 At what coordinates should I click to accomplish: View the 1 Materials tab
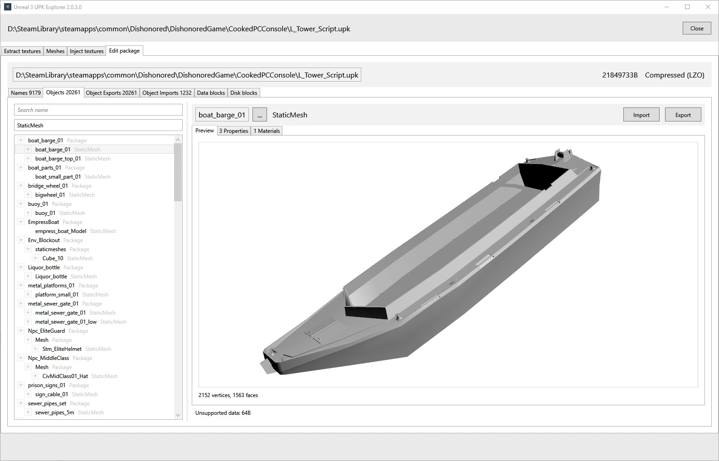tap(267, 131)
